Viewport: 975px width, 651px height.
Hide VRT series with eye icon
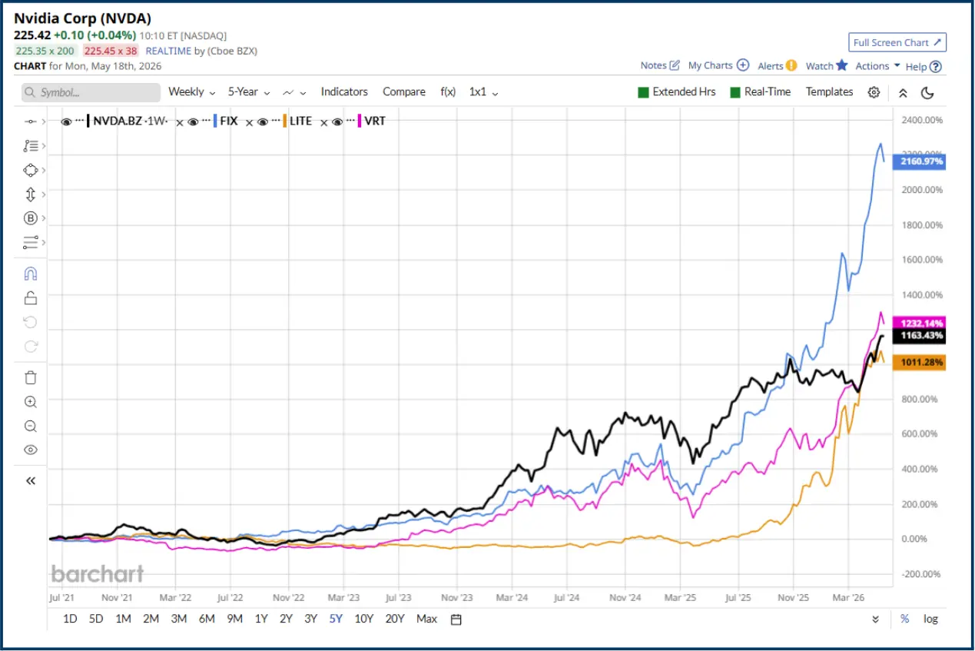point(337,121)
